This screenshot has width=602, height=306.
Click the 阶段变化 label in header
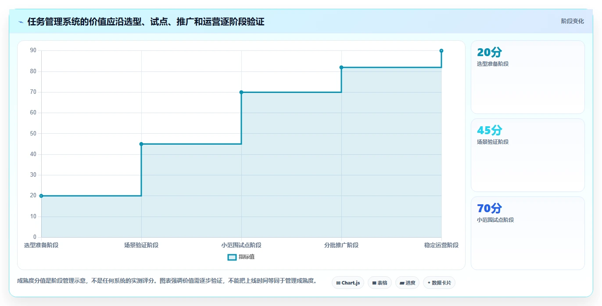[572, 21]
